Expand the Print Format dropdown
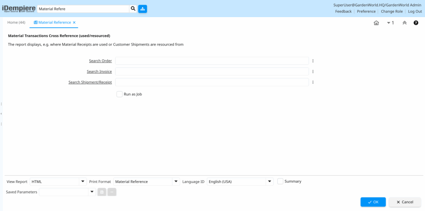 click(176, 182)
